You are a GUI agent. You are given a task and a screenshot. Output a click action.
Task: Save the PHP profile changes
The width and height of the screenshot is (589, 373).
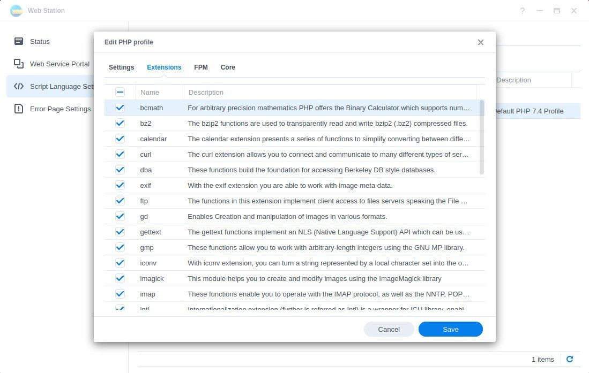pyautogui.click(x=450, y=329)
